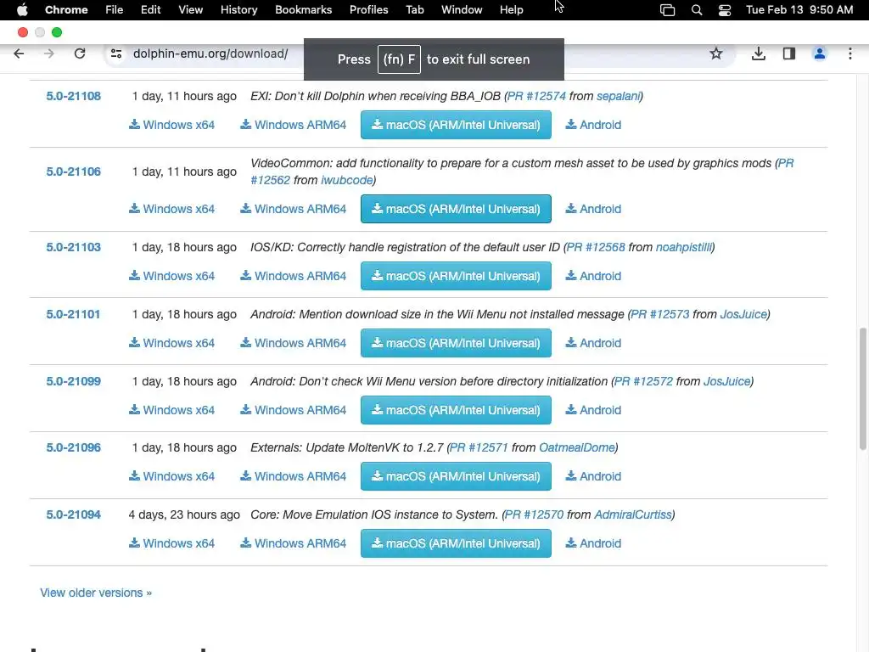
Task: Open Spotlight search in menu bar
Action: [697, 10]
